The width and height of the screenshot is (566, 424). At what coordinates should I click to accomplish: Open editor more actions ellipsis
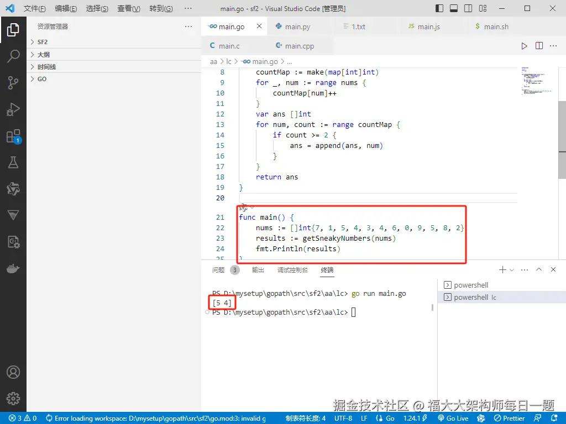553,46
